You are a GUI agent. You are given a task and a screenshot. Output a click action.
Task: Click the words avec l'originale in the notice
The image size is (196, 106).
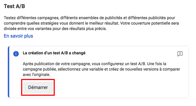pos(37,75)
